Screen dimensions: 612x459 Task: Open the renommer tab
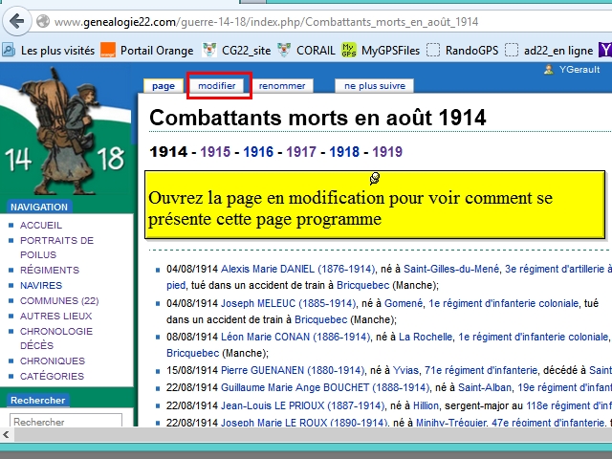point(282,86)
